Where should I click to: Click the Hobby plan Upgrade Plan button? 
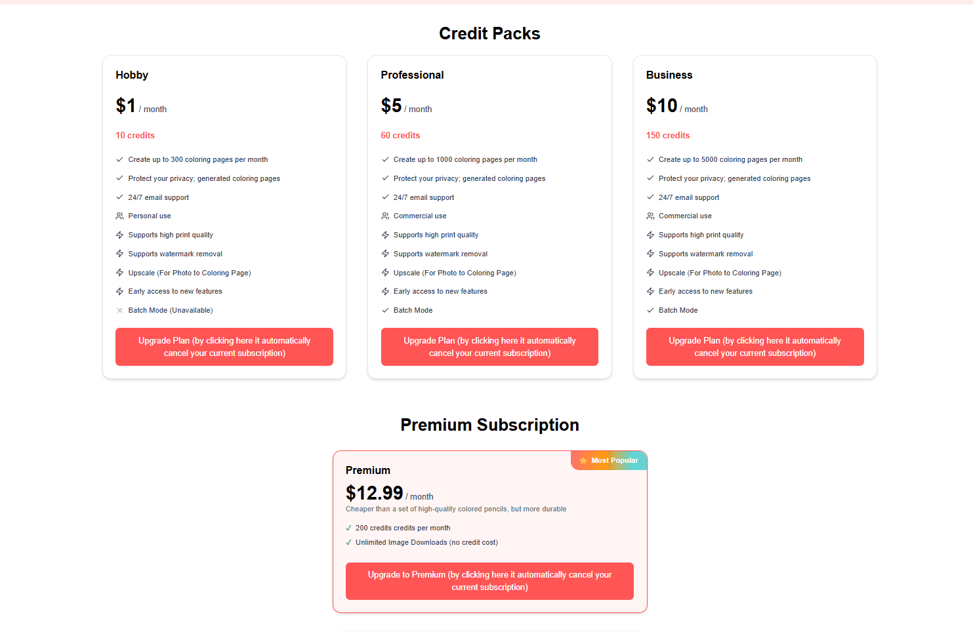coord(224,347)
